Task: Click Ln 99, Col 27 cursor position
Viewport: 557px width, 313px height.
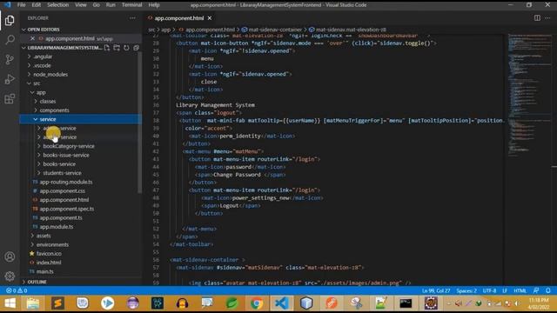Action: (x=436, y=290)
